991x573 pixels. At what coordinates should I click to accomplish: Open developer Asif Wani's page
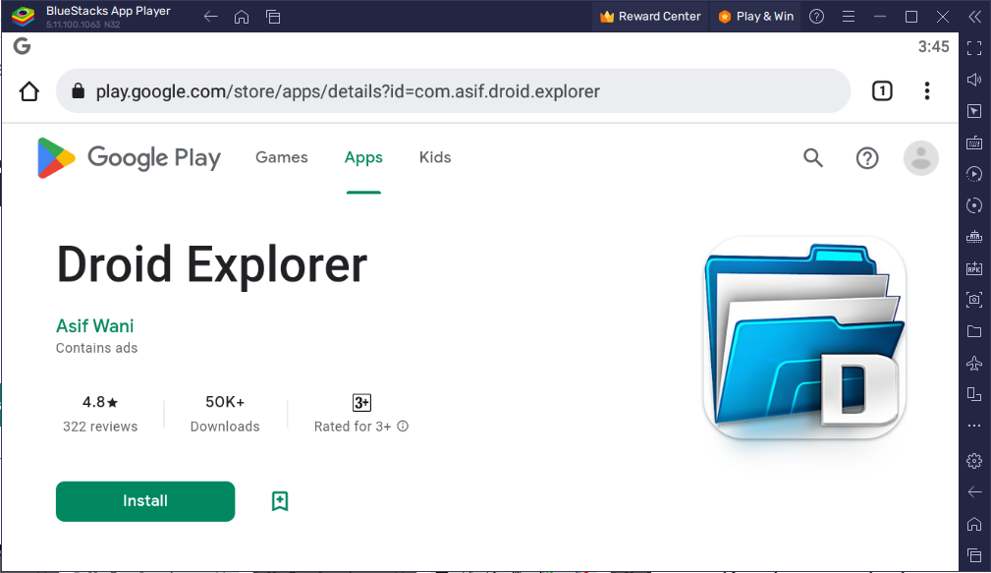coord(95,325)
